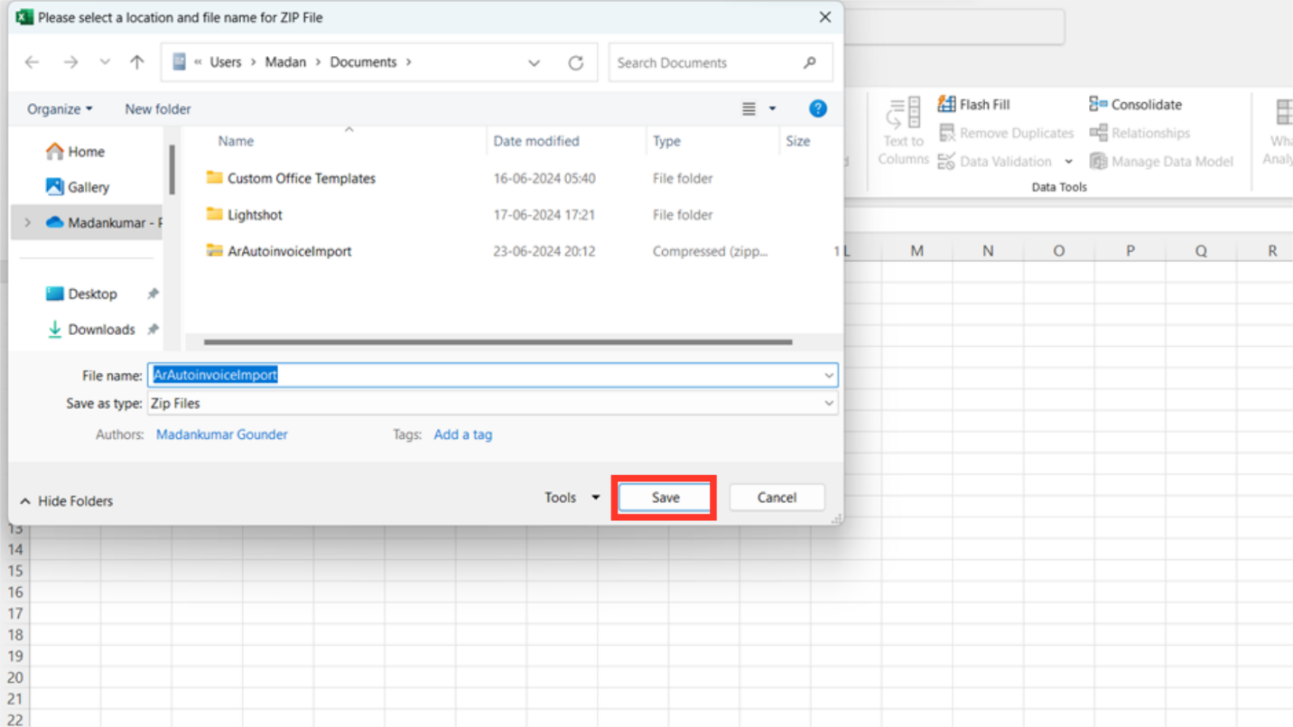
Task: Click Data Validation in Excel ribbon
Action: pos(994,162)
